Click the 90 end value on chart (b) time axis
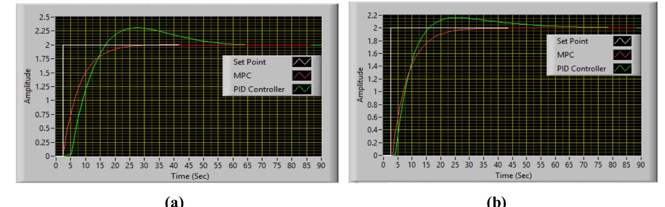The height and width of the screenshot is (207, 665). 641,165
